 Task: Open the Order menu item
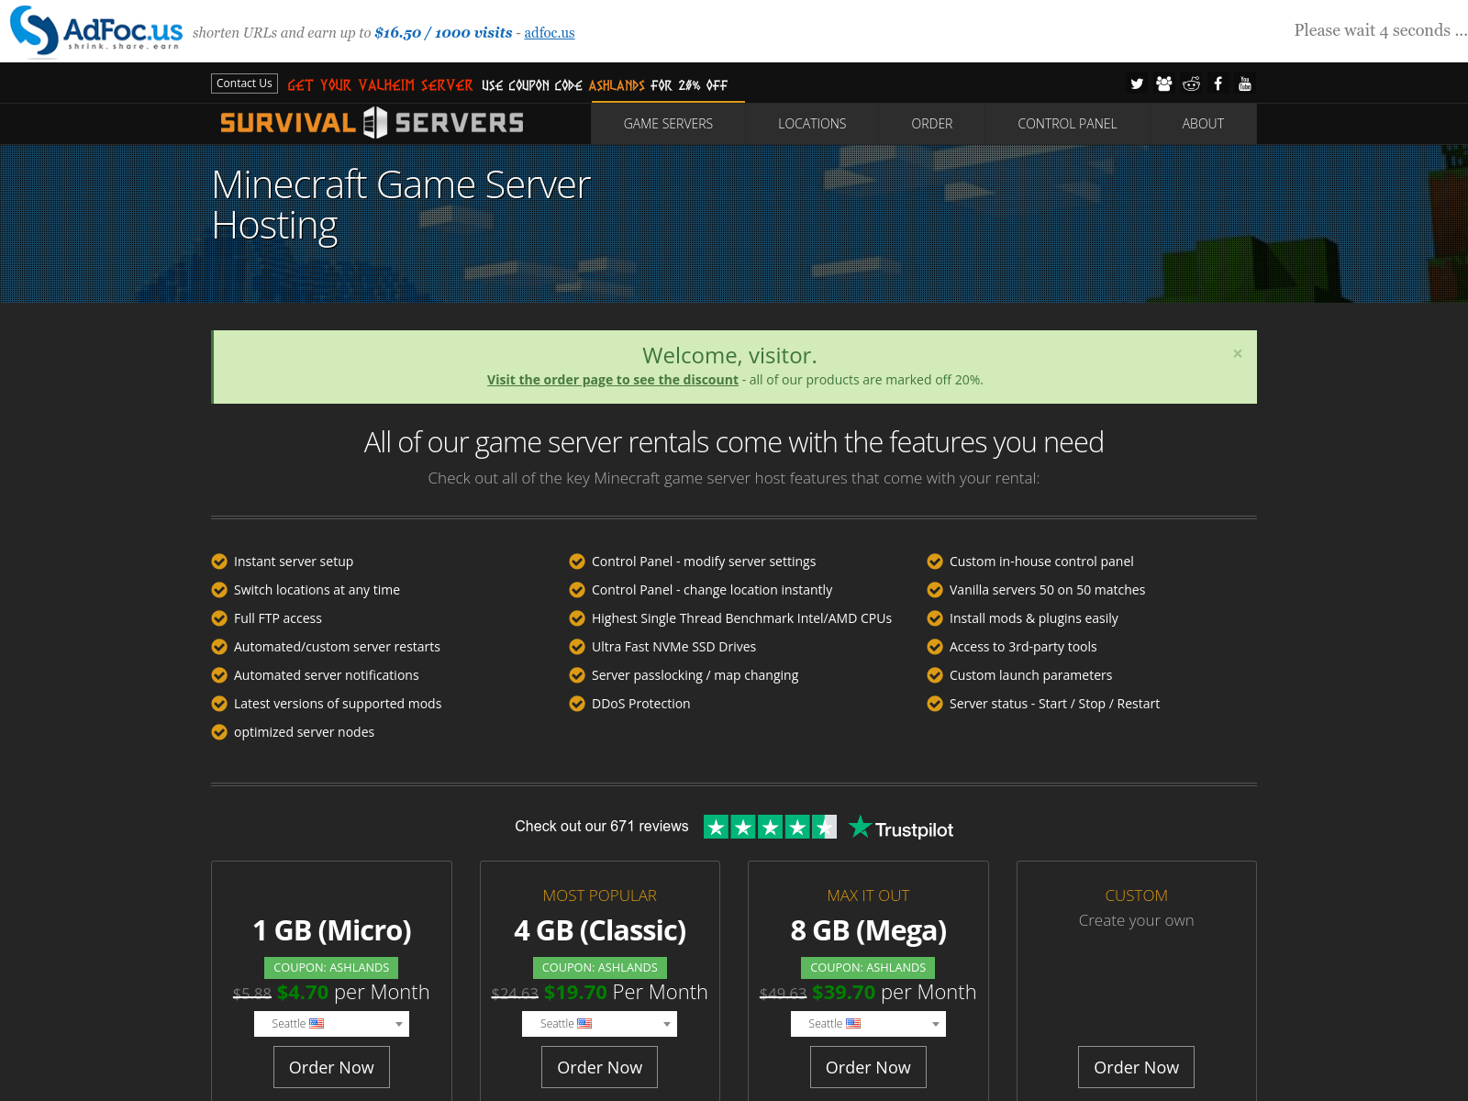pos(932,124)
